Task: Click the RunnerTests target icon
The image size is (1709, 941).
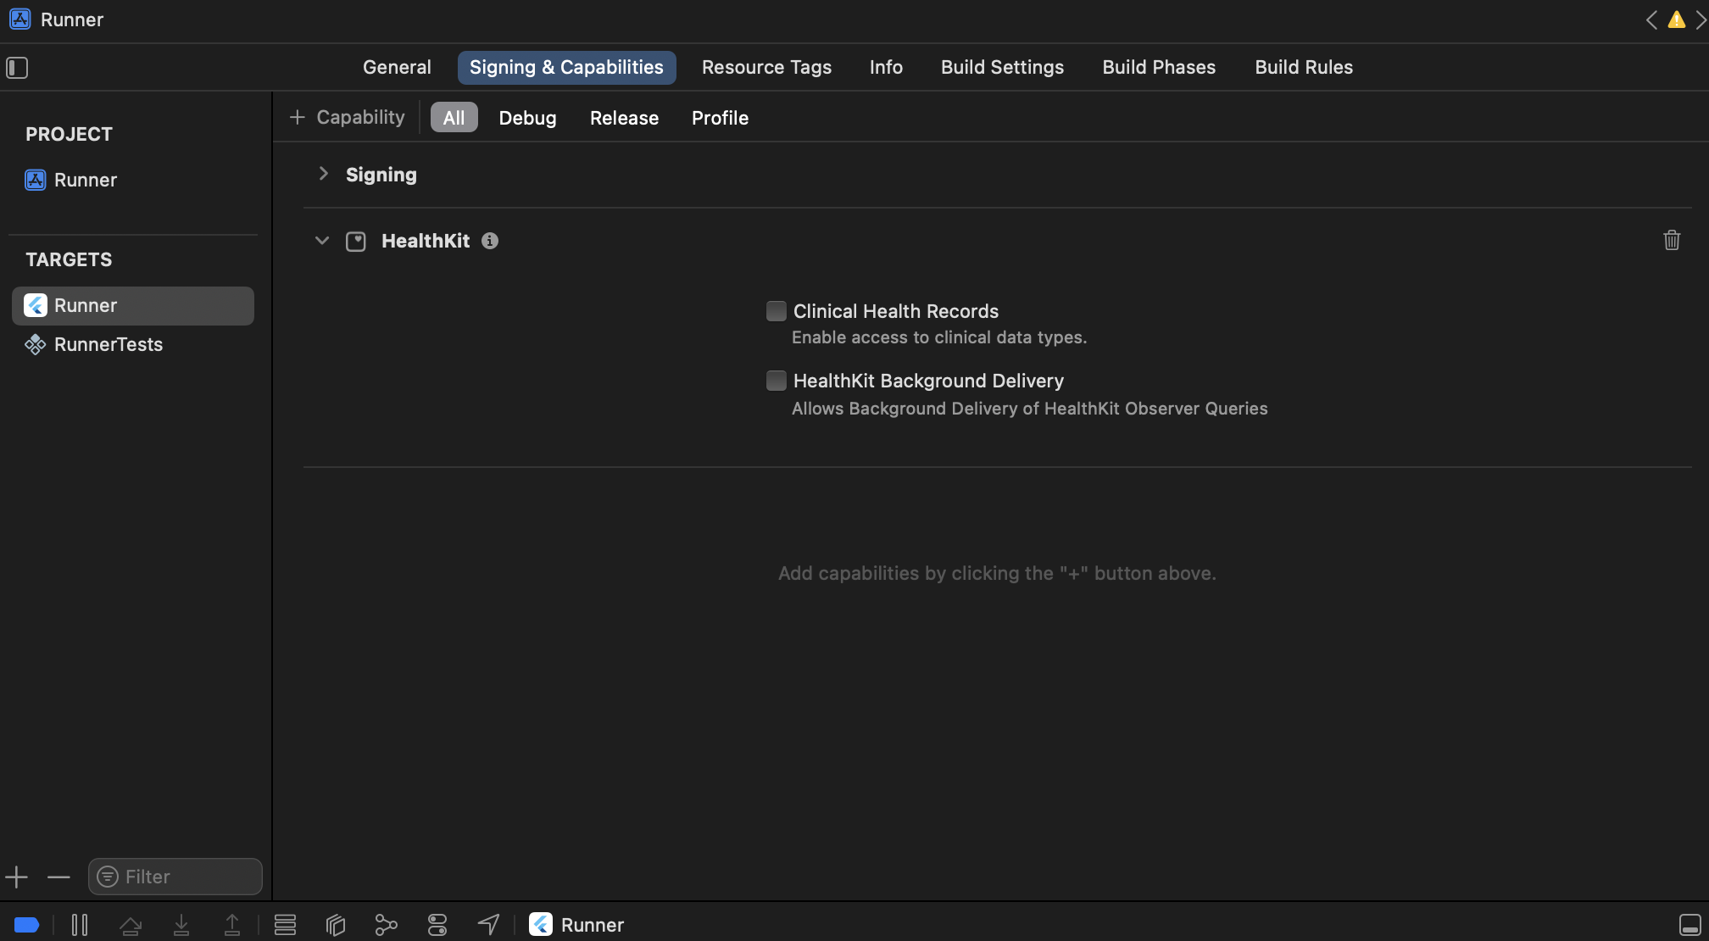Action: (34, 343)
